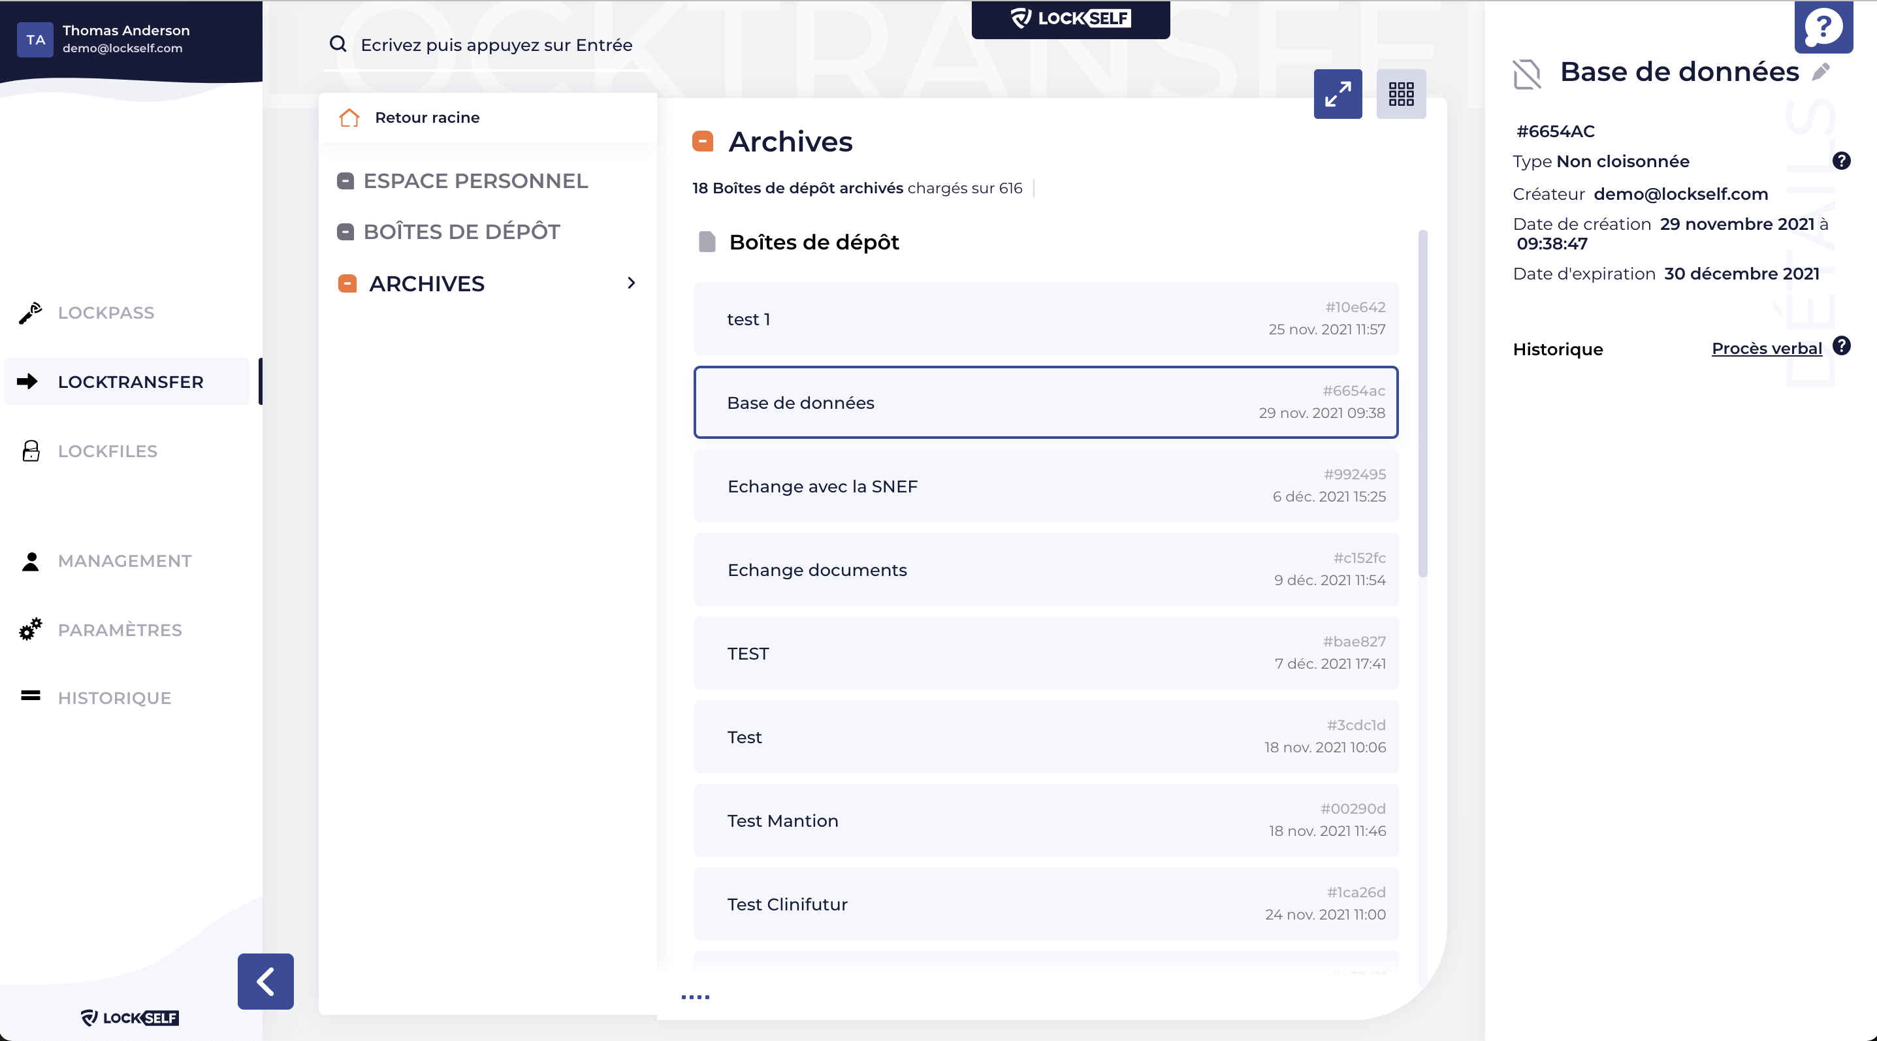Click the Espace Personnel folder icon
The image size is (1877, 1041).
tap(345, 181)
